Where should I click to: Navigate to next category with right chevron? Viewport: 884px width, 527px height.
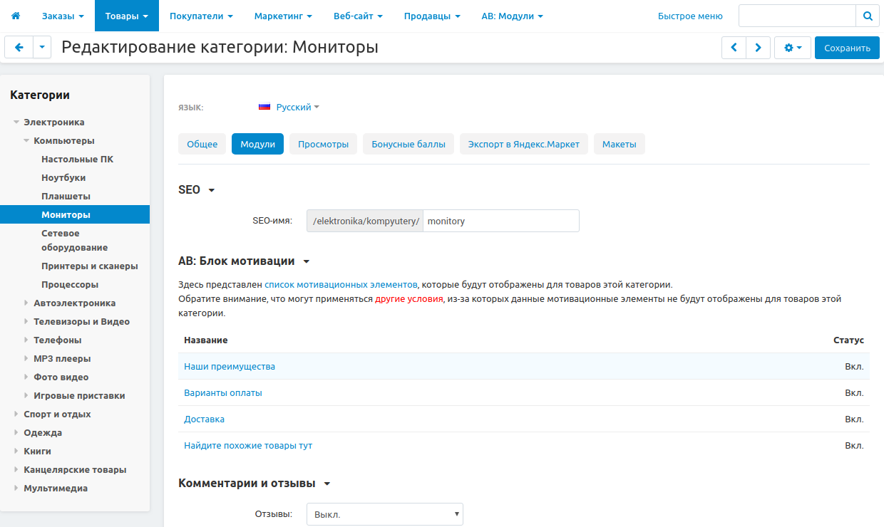point(758,47)
